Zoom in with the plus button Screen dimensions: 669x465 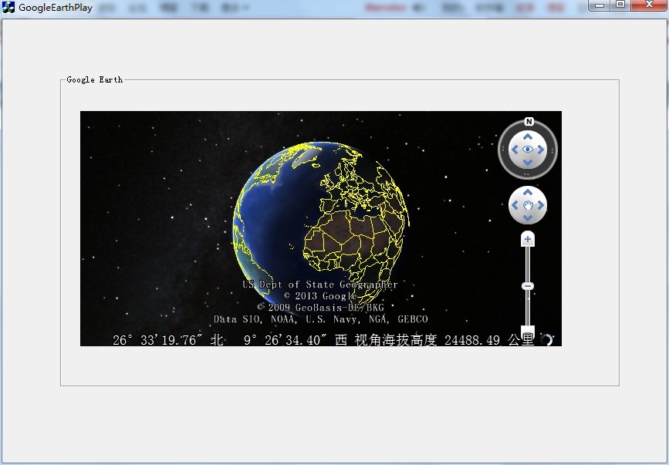click(528, 239)
